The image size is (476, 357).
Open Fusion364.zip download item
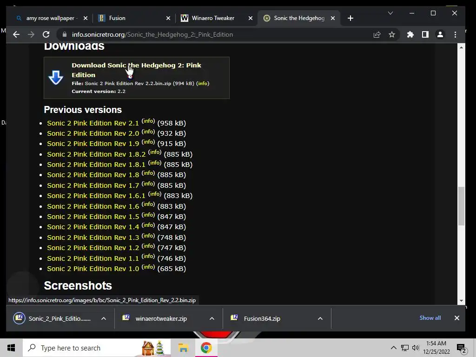(x=262, y=318)
